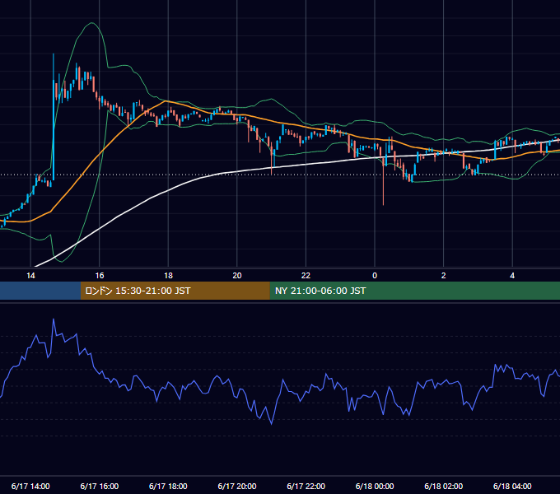Click the 6/17 18:00 date label

click(168, 486)
